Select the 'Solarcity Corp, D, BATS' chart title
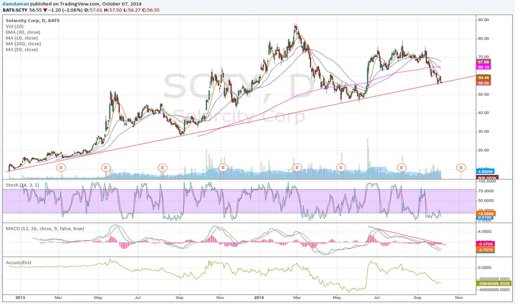This screenshot has width=515, height=304. click(33, 20)
